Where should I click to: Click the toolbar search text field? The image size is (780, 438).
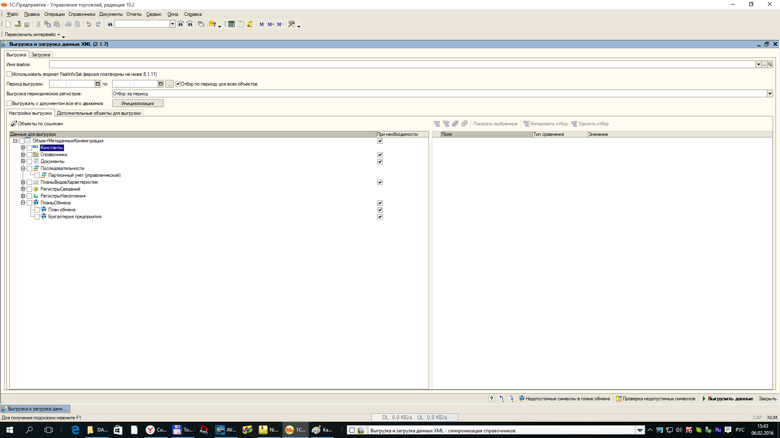tap(142, 24)
